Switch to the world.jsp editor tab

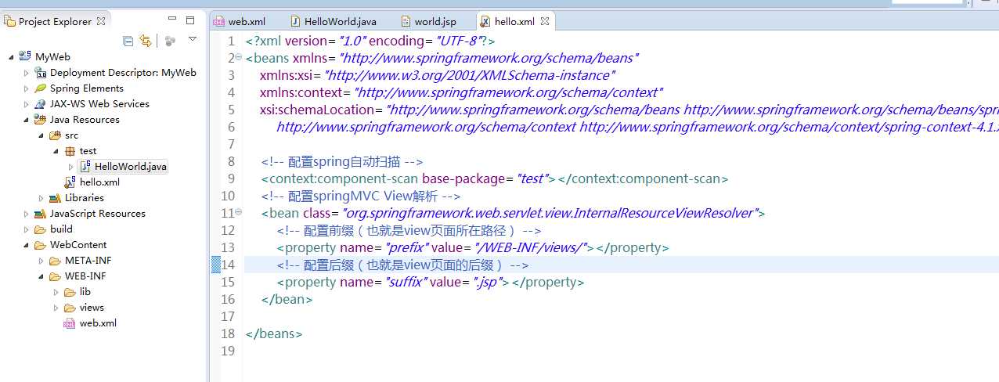(x=428, y=21)
